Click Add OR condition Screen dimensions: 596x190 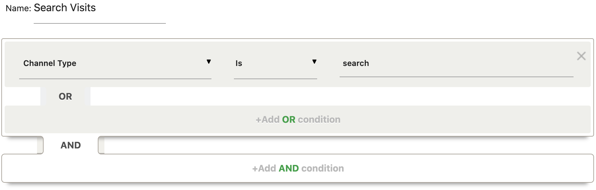(x=298, y=119)
